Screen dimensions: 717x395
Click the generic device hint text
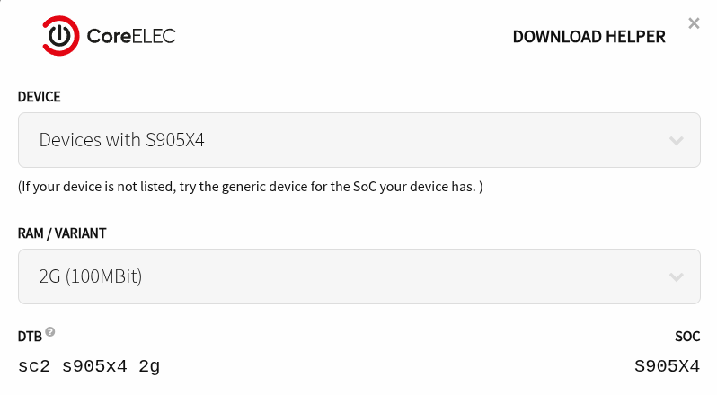coord(251,187)
